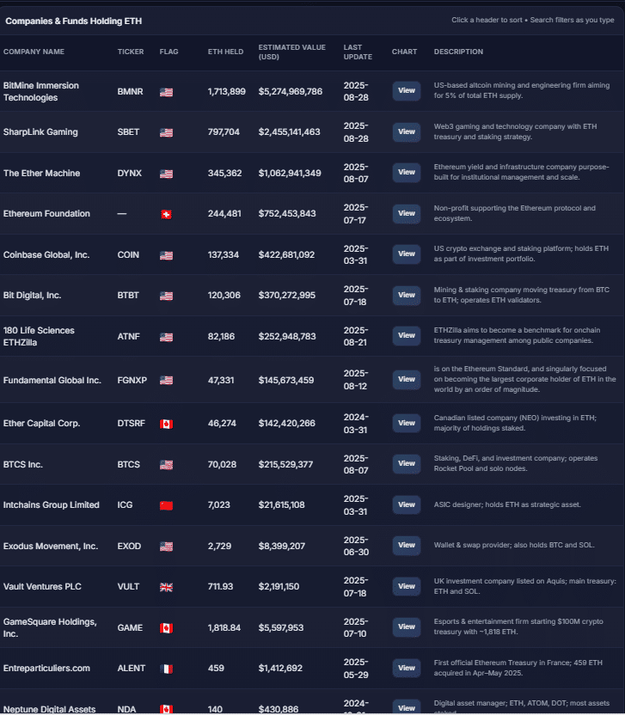Sort table by ETH Held column

tap(225, 52)
